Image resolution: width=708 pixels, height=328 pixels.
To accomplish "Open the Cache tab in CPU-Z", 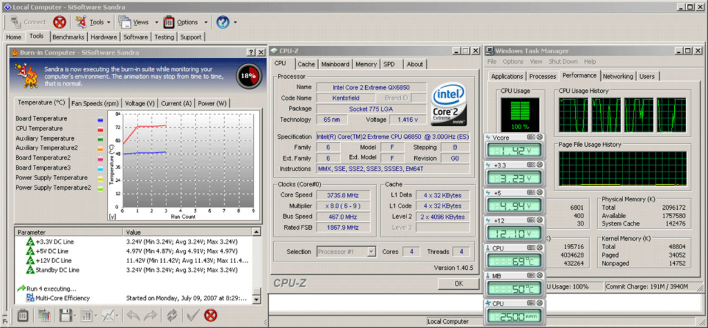I will [x=306, y=64].
